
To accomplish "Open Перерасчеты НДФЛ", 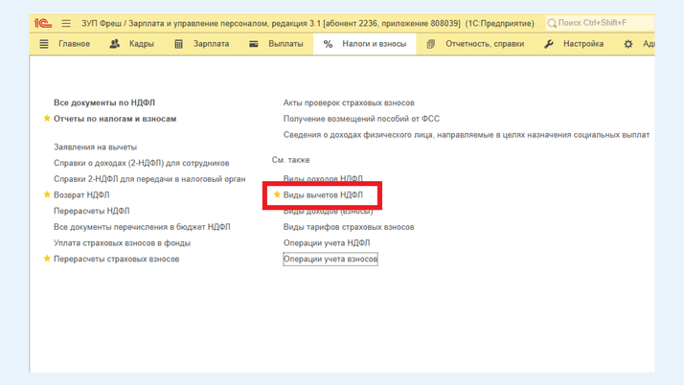I will tap(92, 211).
